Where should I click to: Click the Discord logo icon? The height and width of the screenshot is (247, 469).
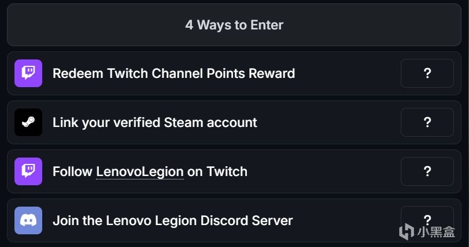[28, 220]
